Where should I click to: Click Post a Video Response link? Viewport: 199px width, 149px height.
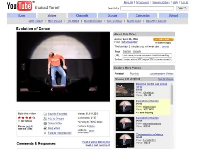coord(96,142)
